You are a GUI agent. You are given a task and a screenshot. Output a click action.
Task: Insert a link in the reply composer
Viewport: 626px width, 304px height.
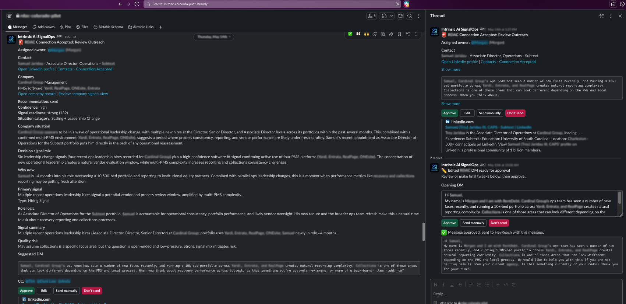click(471, 284)
